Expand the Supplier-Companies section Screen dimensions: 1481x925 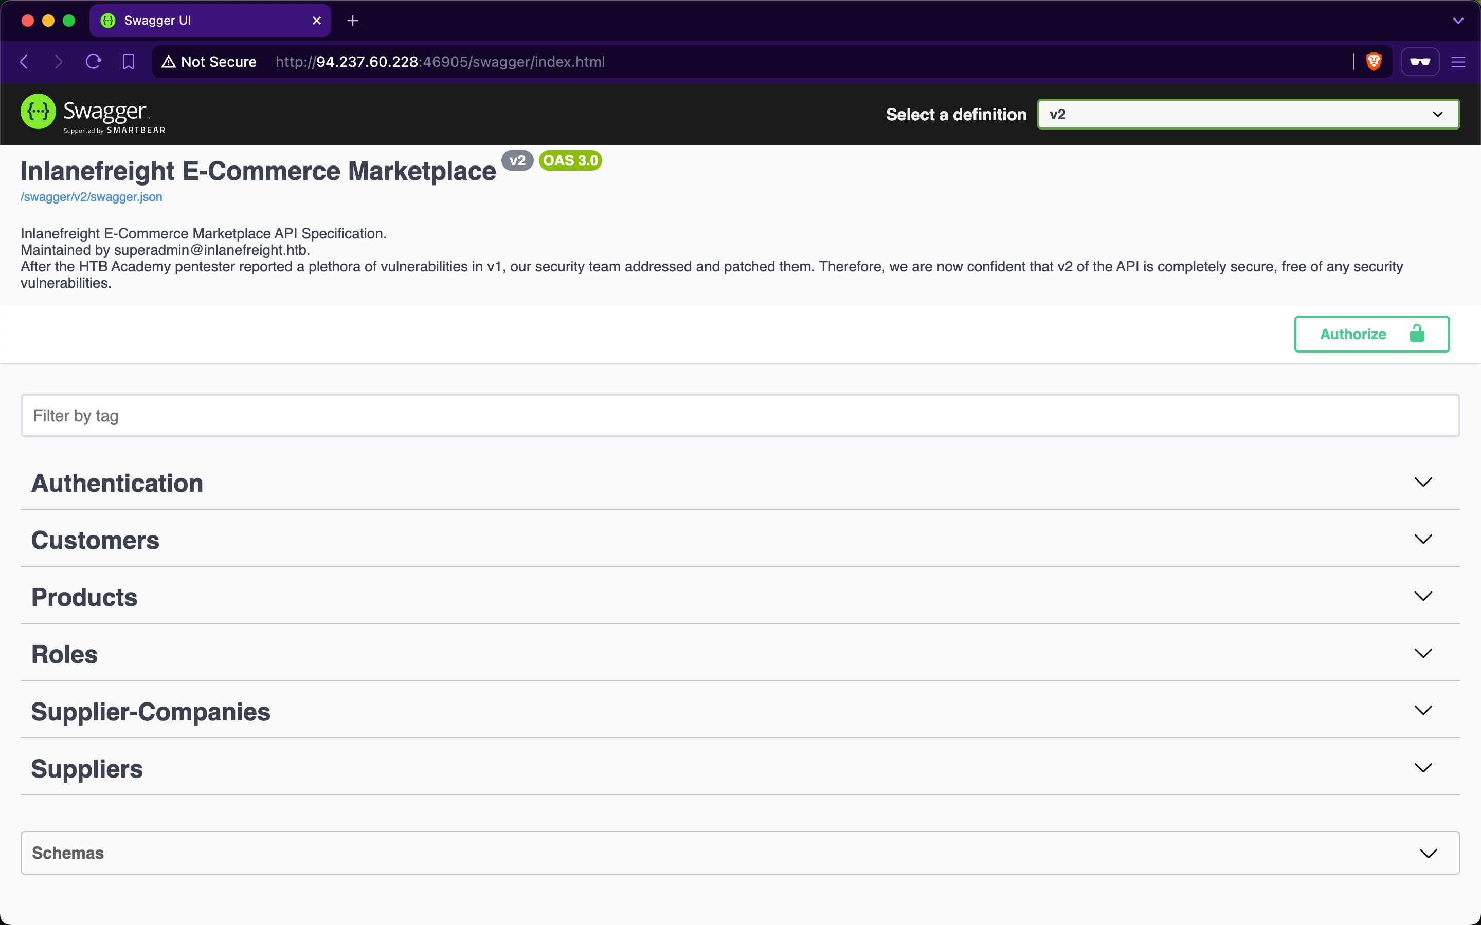pos(740,711)
